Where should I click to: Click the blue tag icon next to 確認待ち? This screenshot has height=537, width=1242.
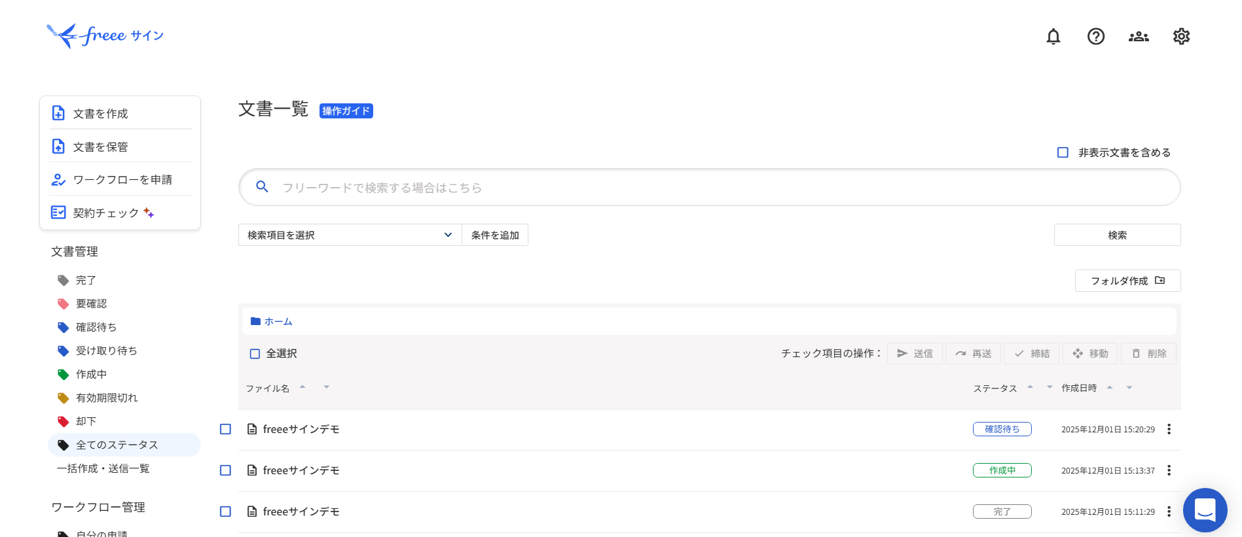[64, 328]
